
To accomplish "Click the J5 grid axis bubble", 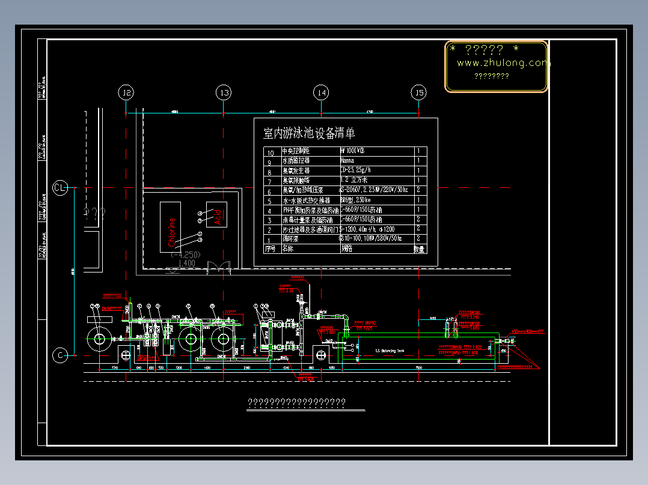I will [x=418, y=92].
